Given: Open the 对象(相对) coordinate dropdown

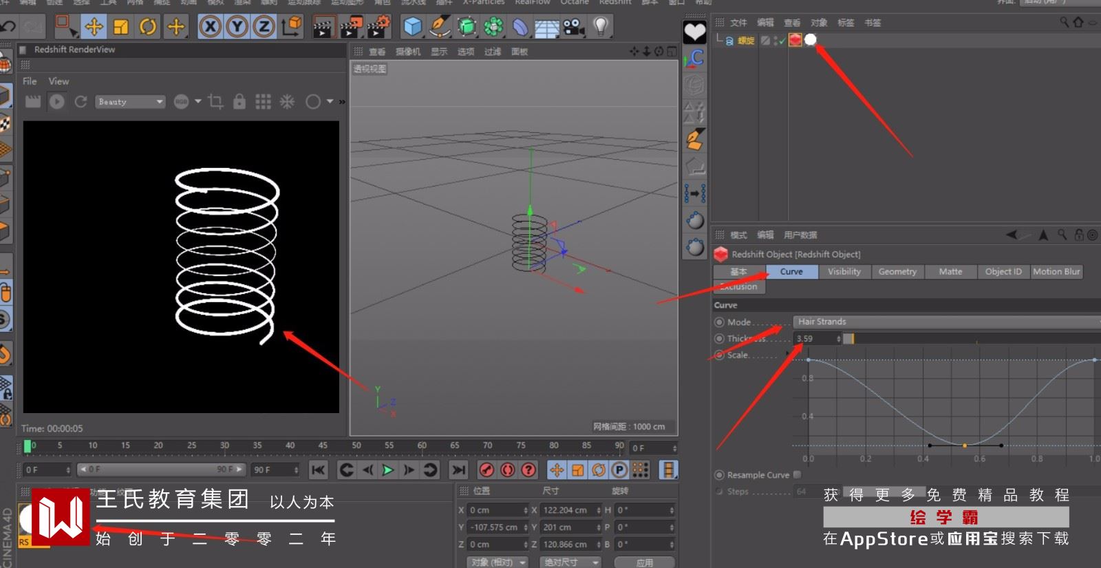Looking at the screenshot, I should 497,562.
